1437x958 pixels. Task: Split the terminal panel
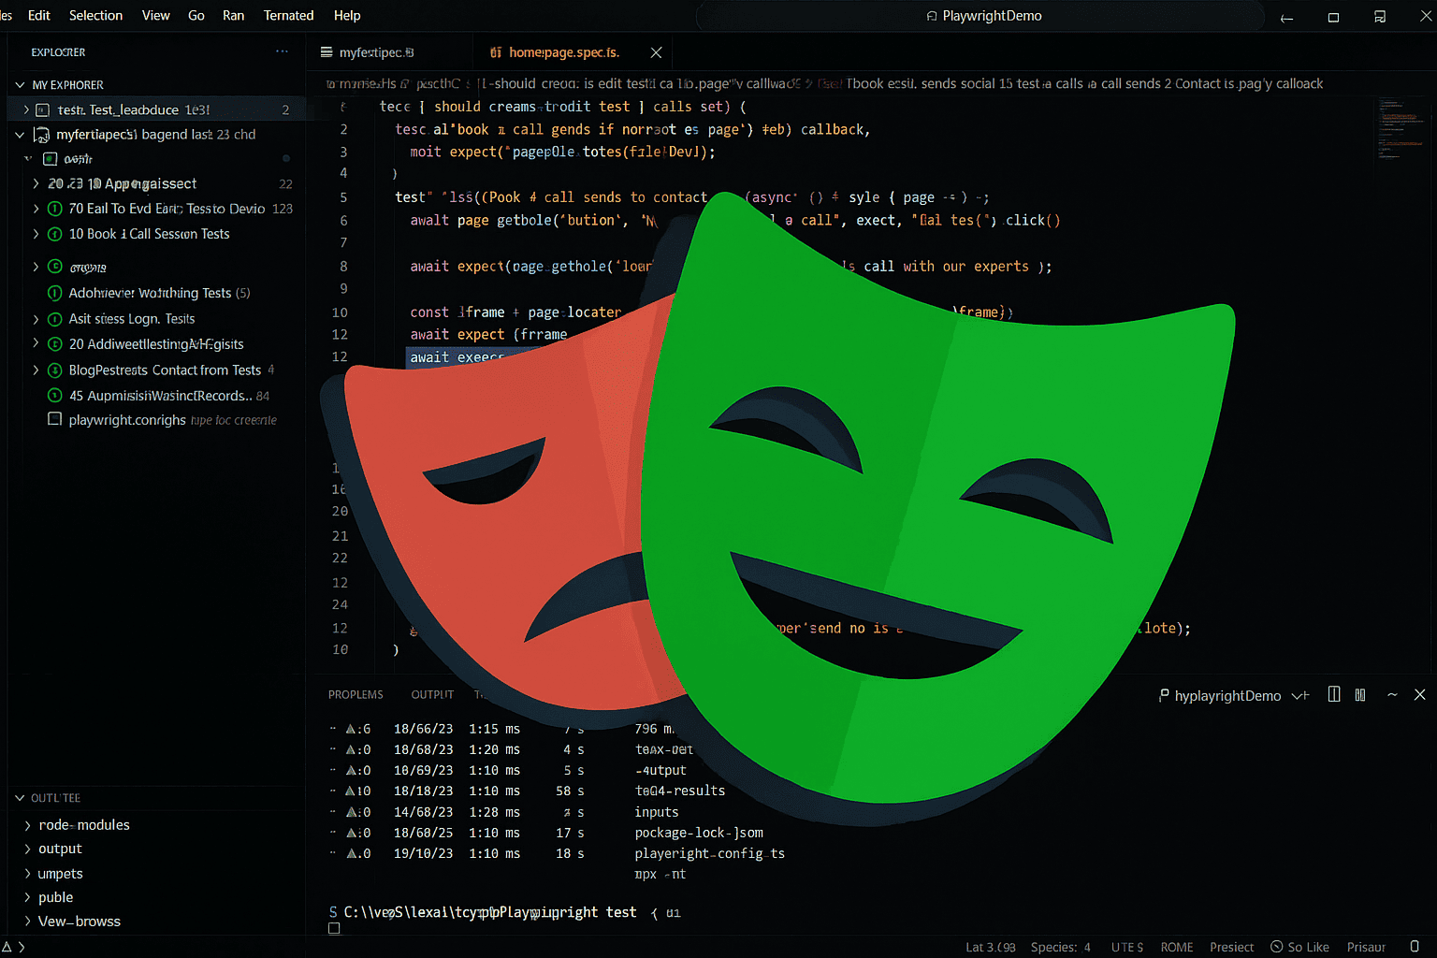coord(1334,695)
